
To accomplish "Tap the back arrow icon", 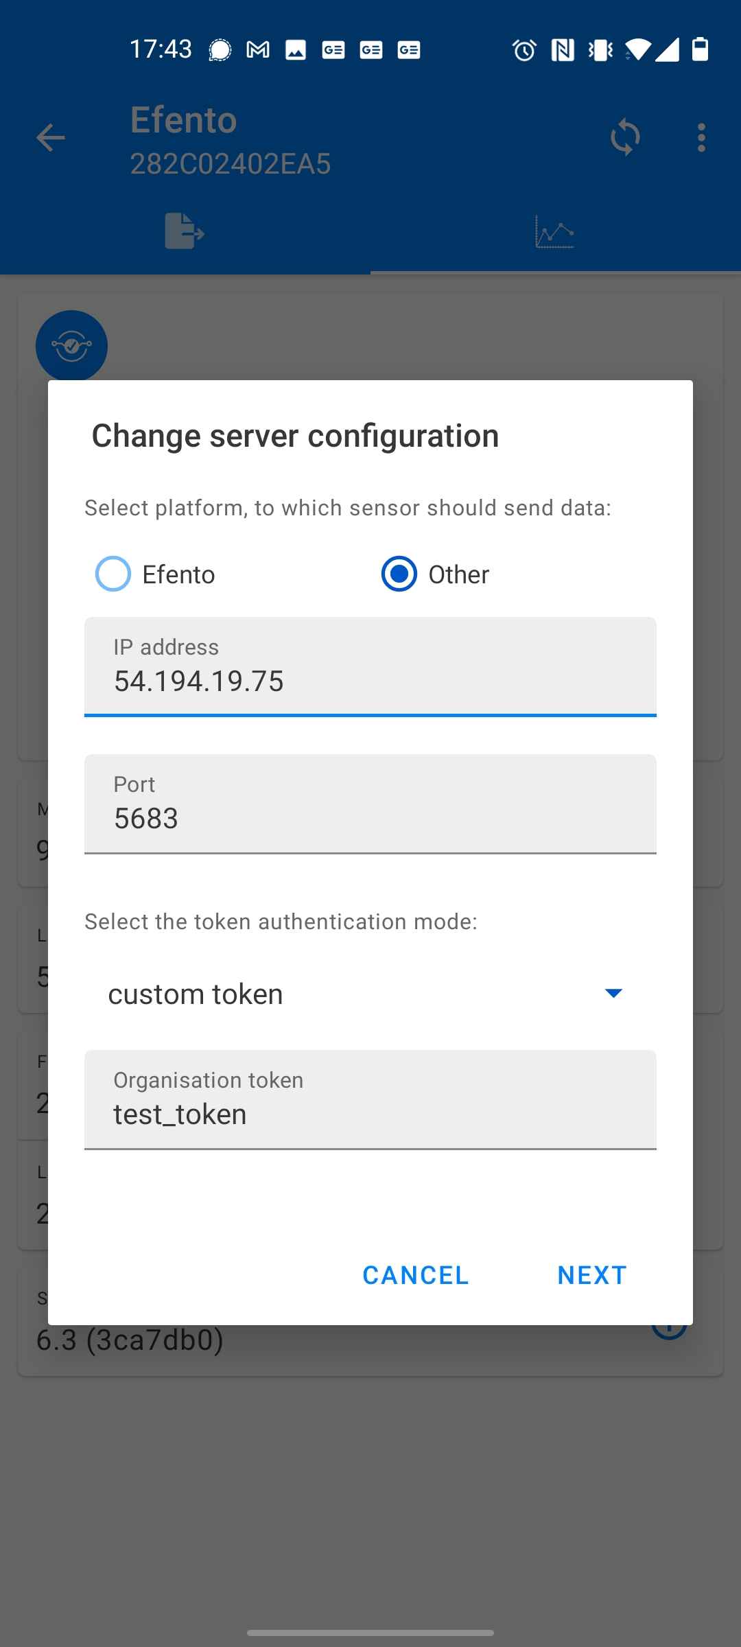I will tap(51, 138).
